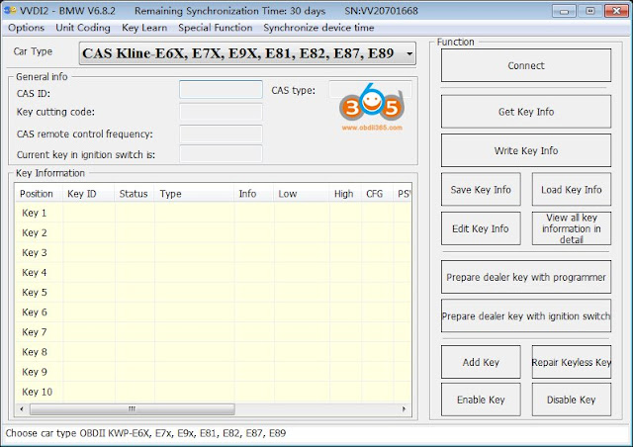The image size is (633, 447).
Task: Click the Edit Key Info button
Action: 481,228
